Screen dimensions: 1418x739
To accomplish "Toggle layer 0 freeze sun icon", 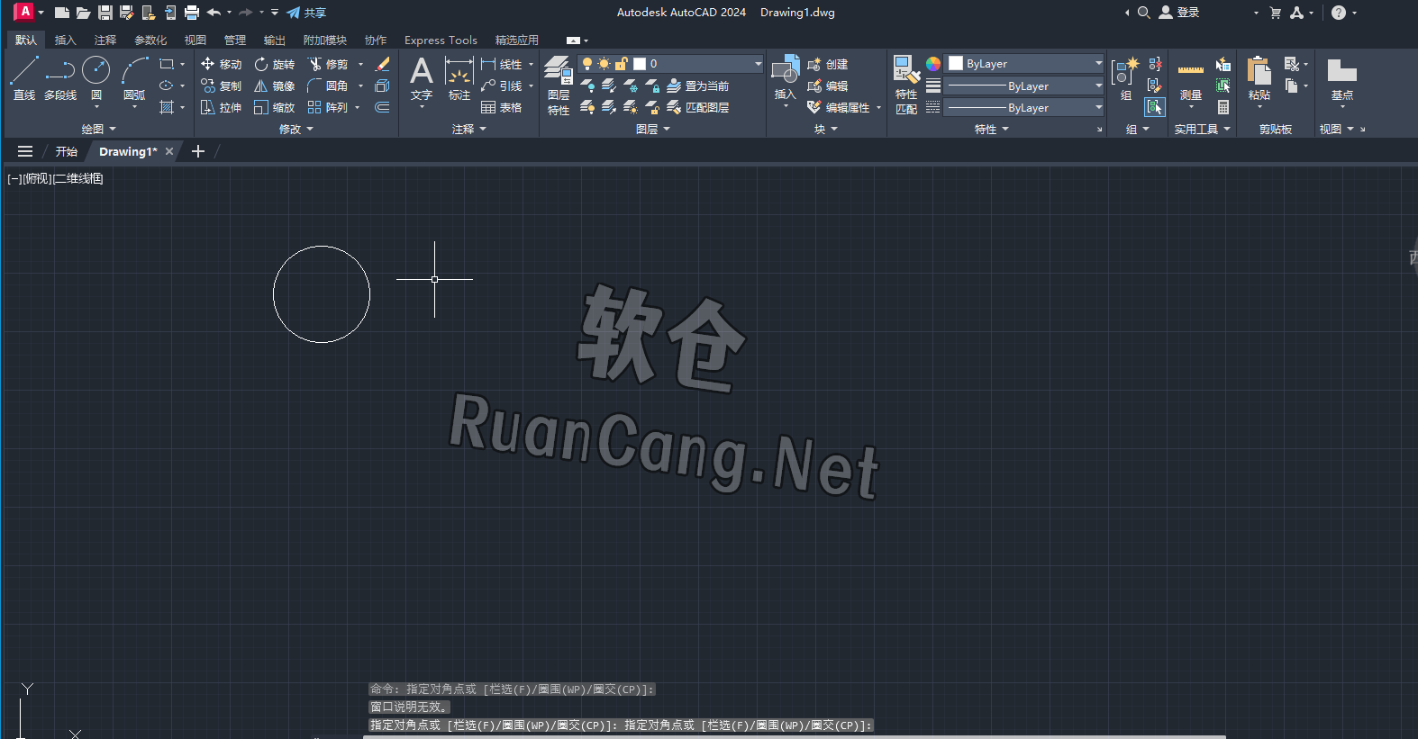I will (x=604, y=64).
